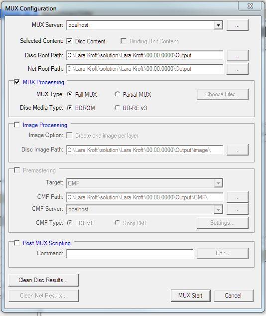Click the Post MUX Command input field
Image resolution: width=266 pixels, height=316 pixels.
click(130, 253)
